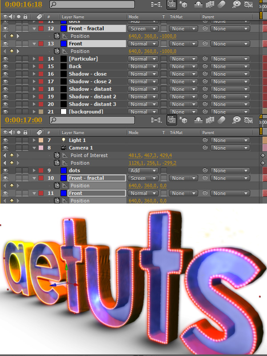The image size is (267, 356).
Task: Open Add blend mode dropdown on dots layer 9
Action: point(143,170)
